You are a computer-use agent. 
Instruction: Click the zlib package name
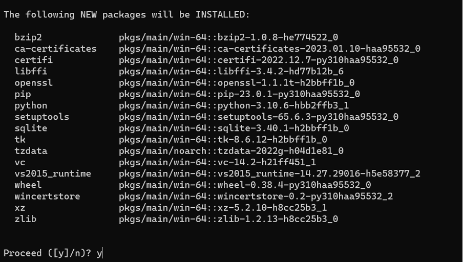25,219
